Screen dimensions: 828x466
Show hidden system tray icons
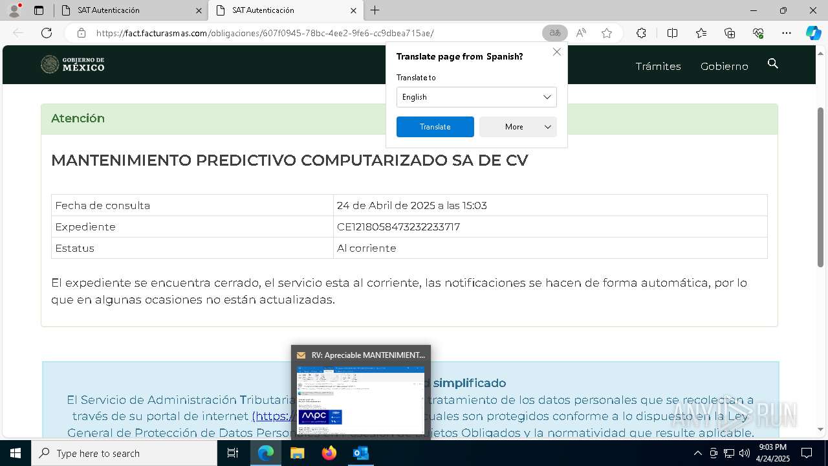(697, 453)
